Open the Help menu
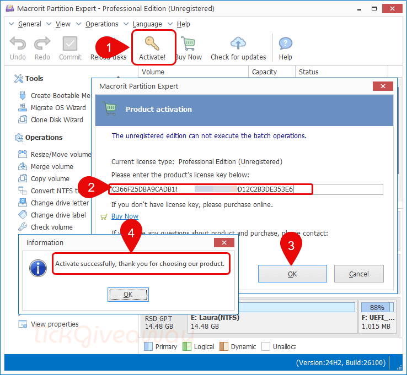This screenshot has width=407, height=375. click(x=184, y=24)
